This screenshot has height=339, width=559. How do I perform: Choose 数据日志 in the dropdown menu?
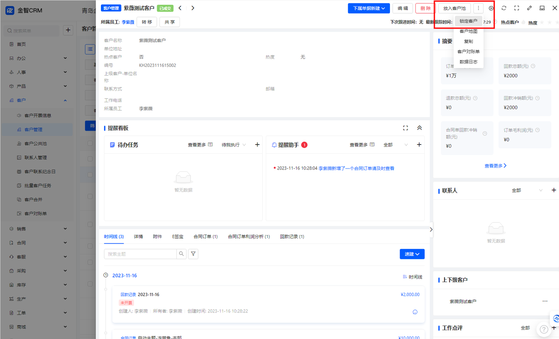(x=468, y=62)
